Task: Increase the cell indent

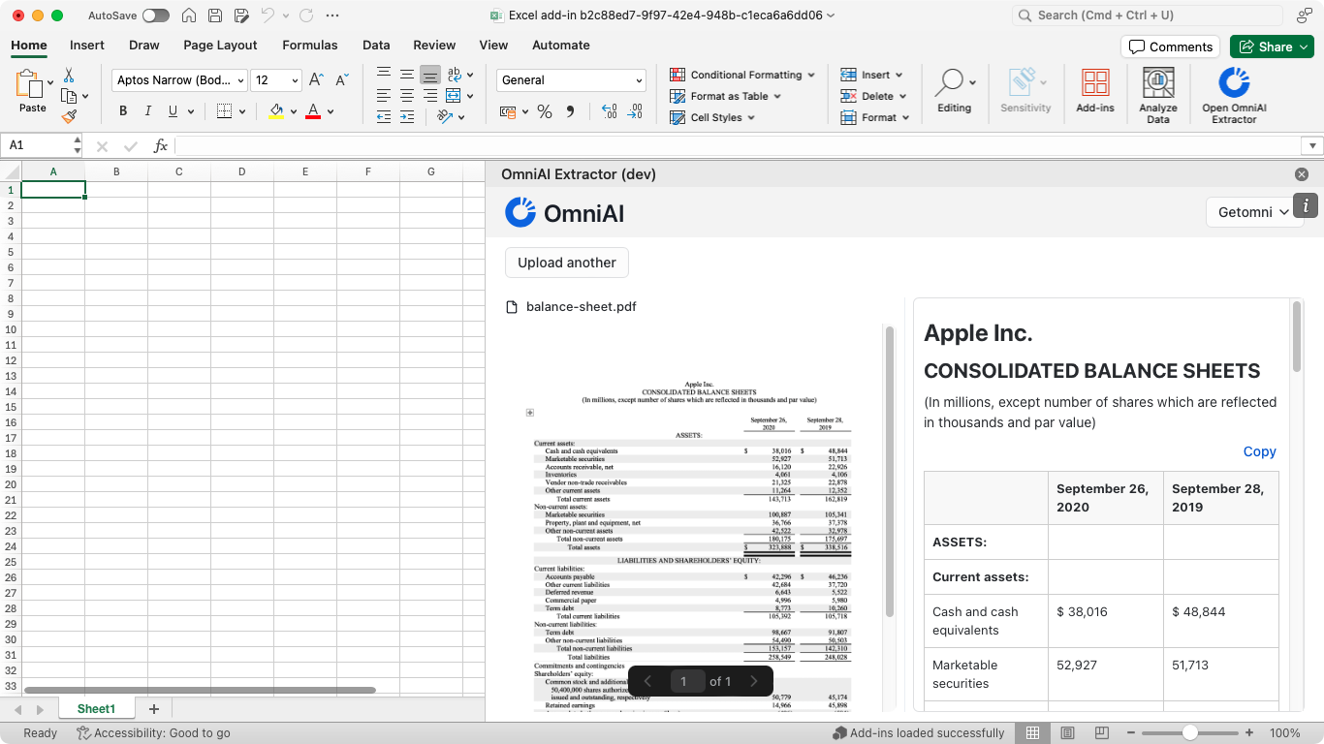Action: coord(406,116)
